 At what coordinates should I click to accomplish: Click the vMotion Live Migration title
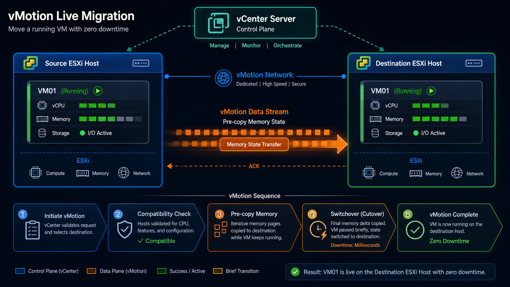click(71, 16)
